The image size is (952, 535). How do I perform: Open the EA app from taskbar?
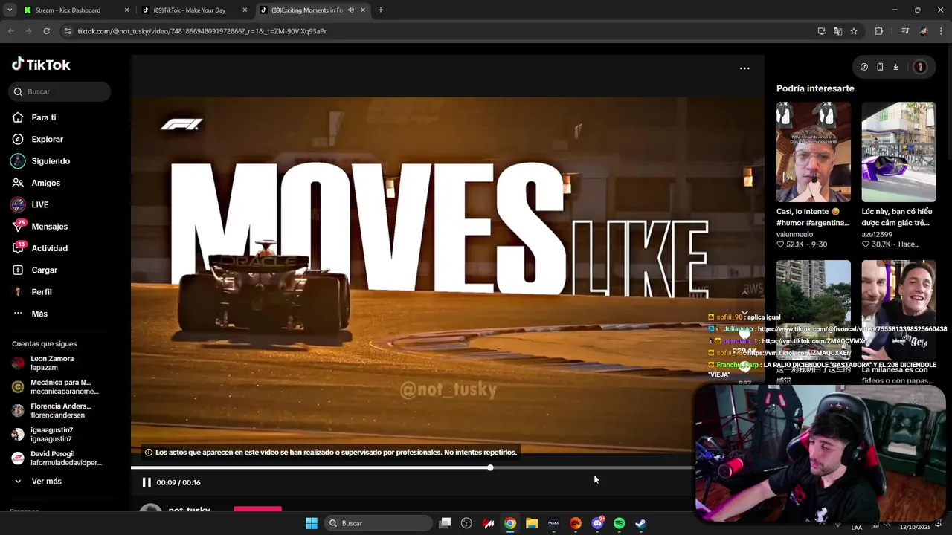click(x=576, y=523)
